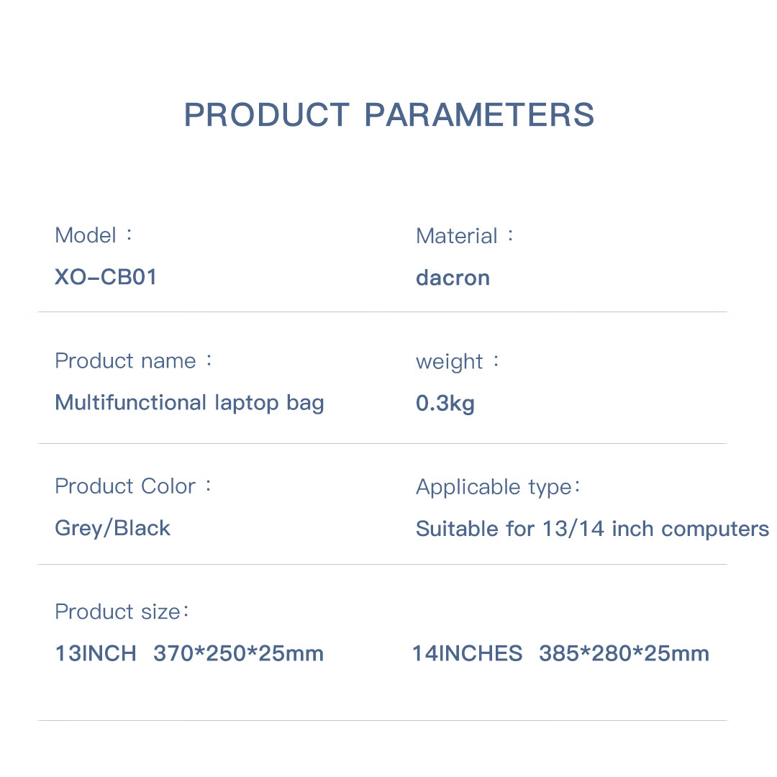
Task: Click the 14INCHES size heading
Action: [467, 653]
